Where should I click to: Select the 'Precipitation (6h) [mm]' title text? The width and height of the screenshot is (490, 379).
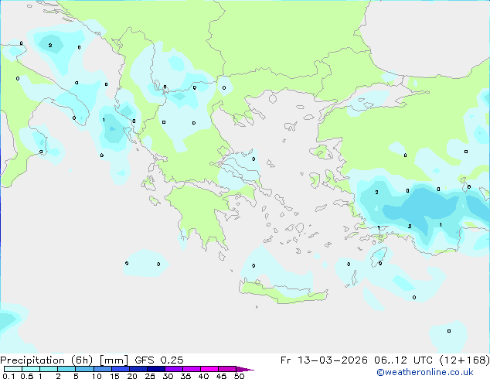pos(64,360)
